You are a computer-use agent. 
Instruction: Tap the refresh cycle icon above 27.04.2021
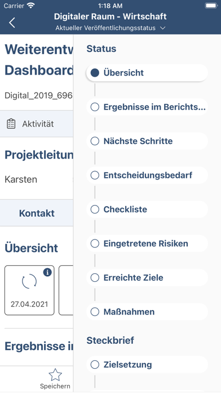[29, 281]
